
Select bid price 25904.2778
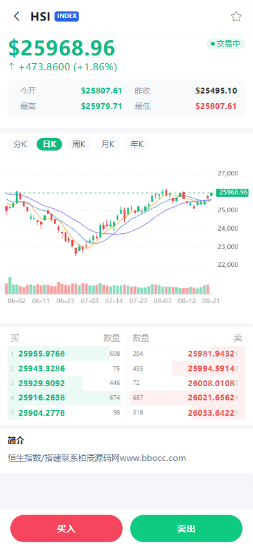click(42, 413)
